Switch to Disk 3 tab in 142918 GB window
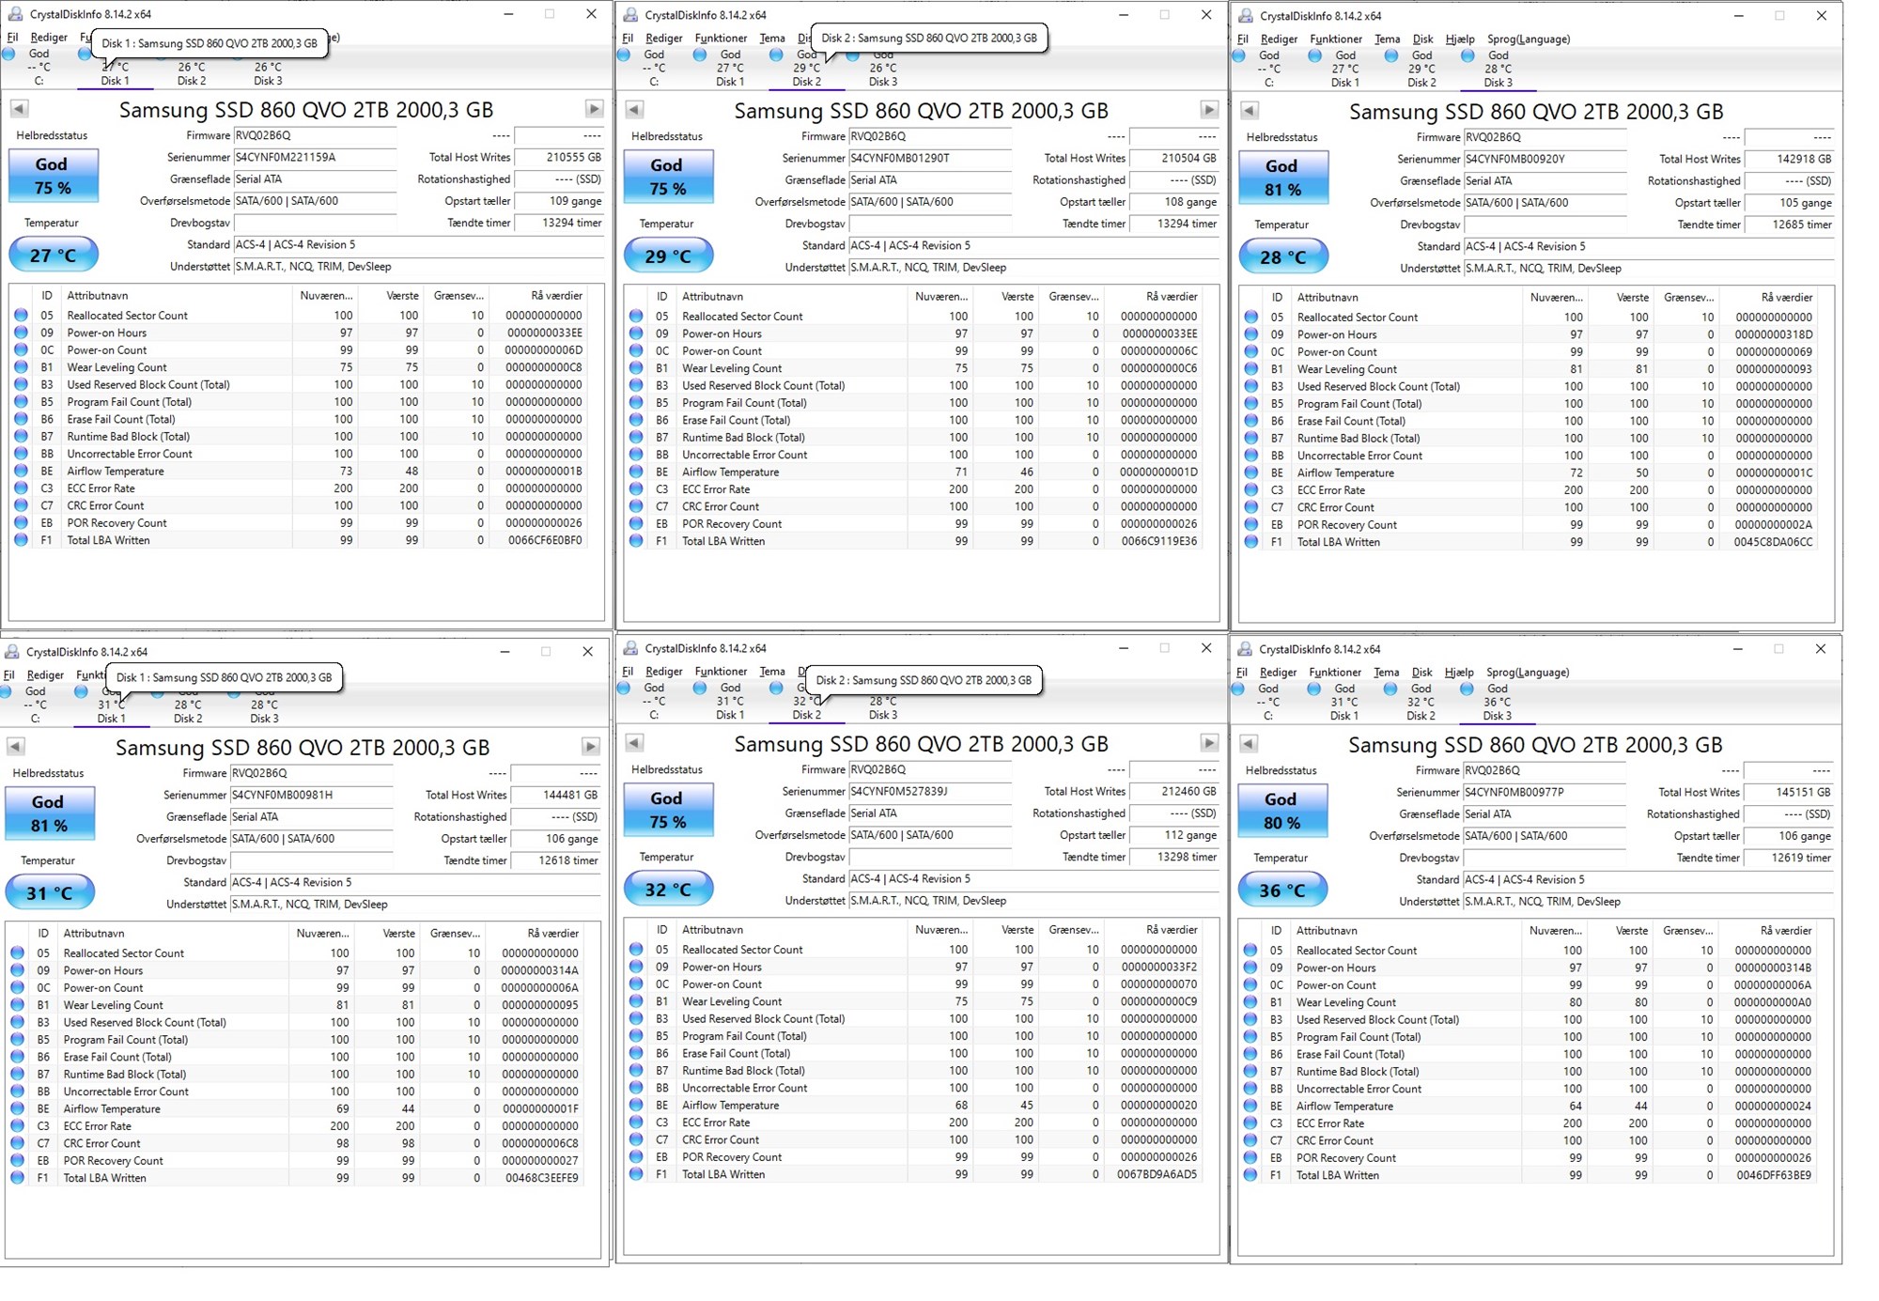The image size is (1879, 1301). tap(1498, 70)
